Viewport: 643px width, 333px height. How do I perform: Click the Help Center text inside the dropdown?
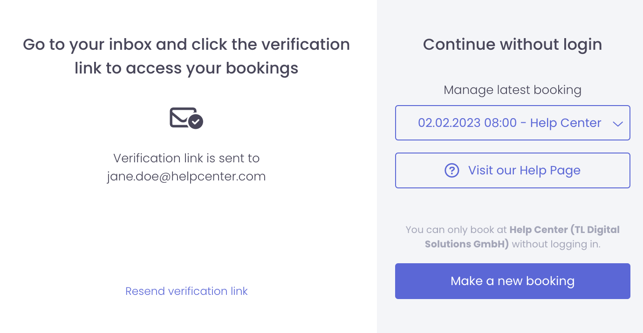566,123
